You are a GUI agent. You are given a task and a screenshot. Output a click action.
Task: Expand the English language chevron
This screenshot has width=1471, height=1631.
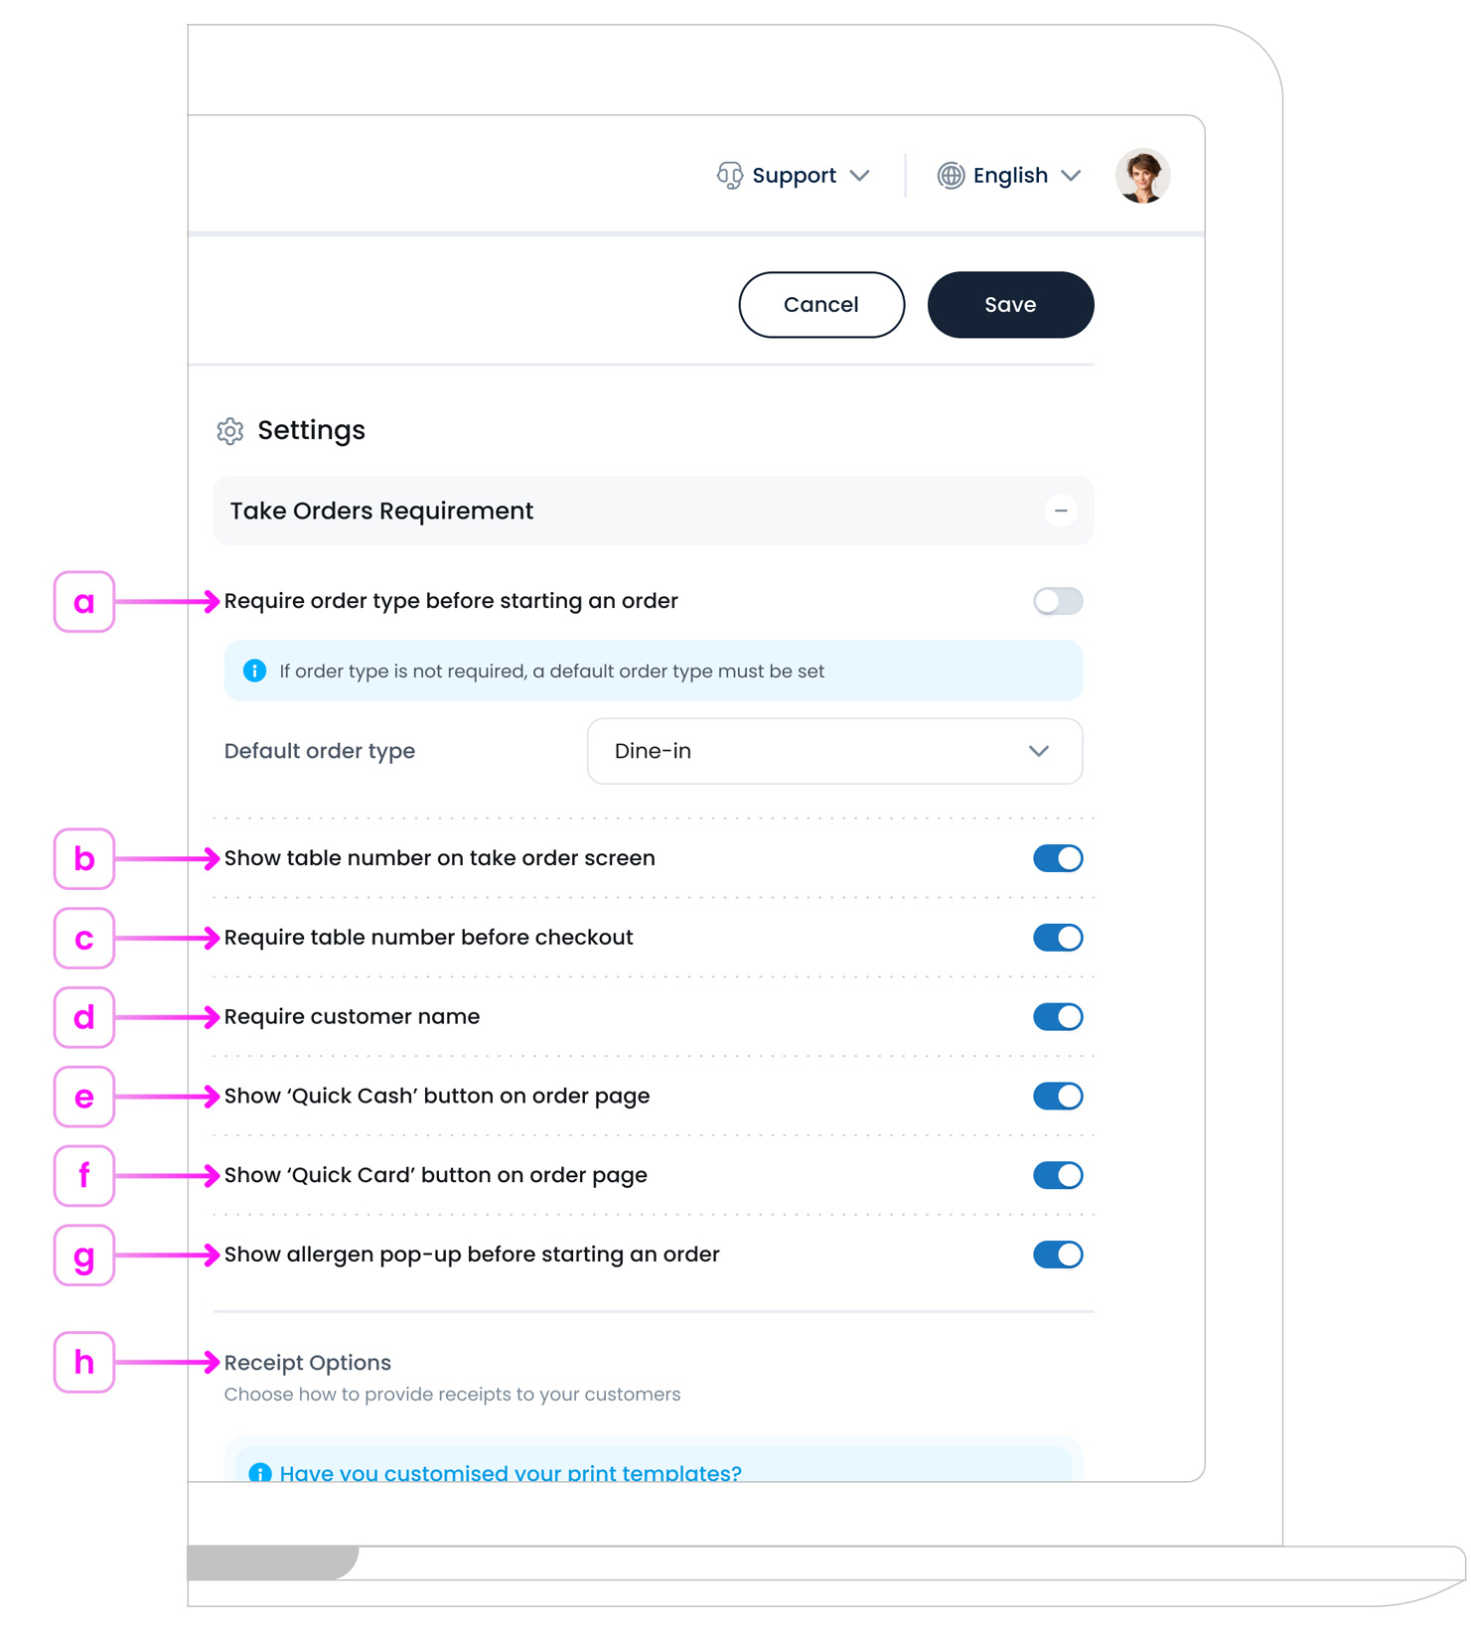click(1071, 176)
